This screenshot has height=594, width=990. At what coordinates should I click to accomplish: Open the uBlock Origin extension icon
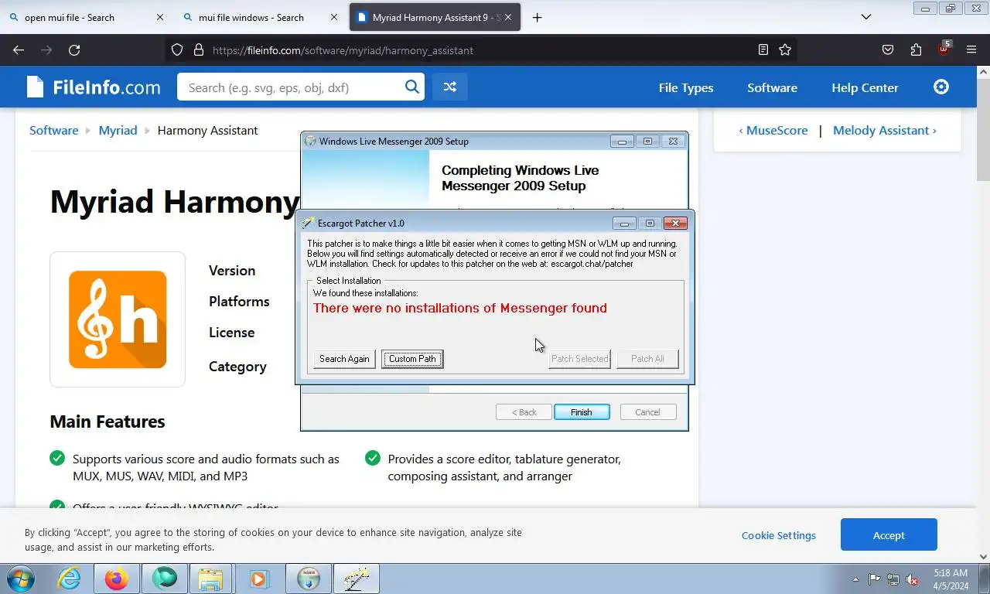[x=944, y=49]
